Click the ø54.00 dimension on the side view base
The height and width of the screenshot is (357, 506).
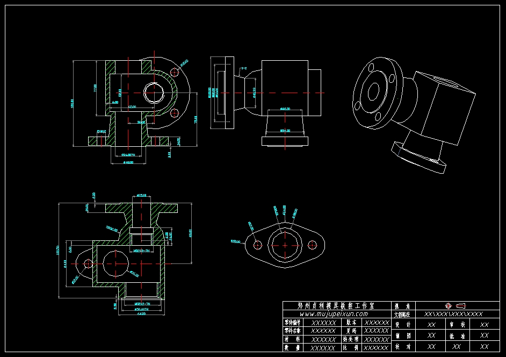click(285, 130)
